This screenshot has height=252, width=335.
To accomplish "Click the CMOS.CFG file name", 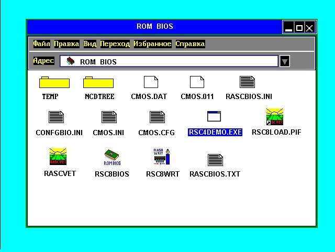I will click(x=157, y=133).
